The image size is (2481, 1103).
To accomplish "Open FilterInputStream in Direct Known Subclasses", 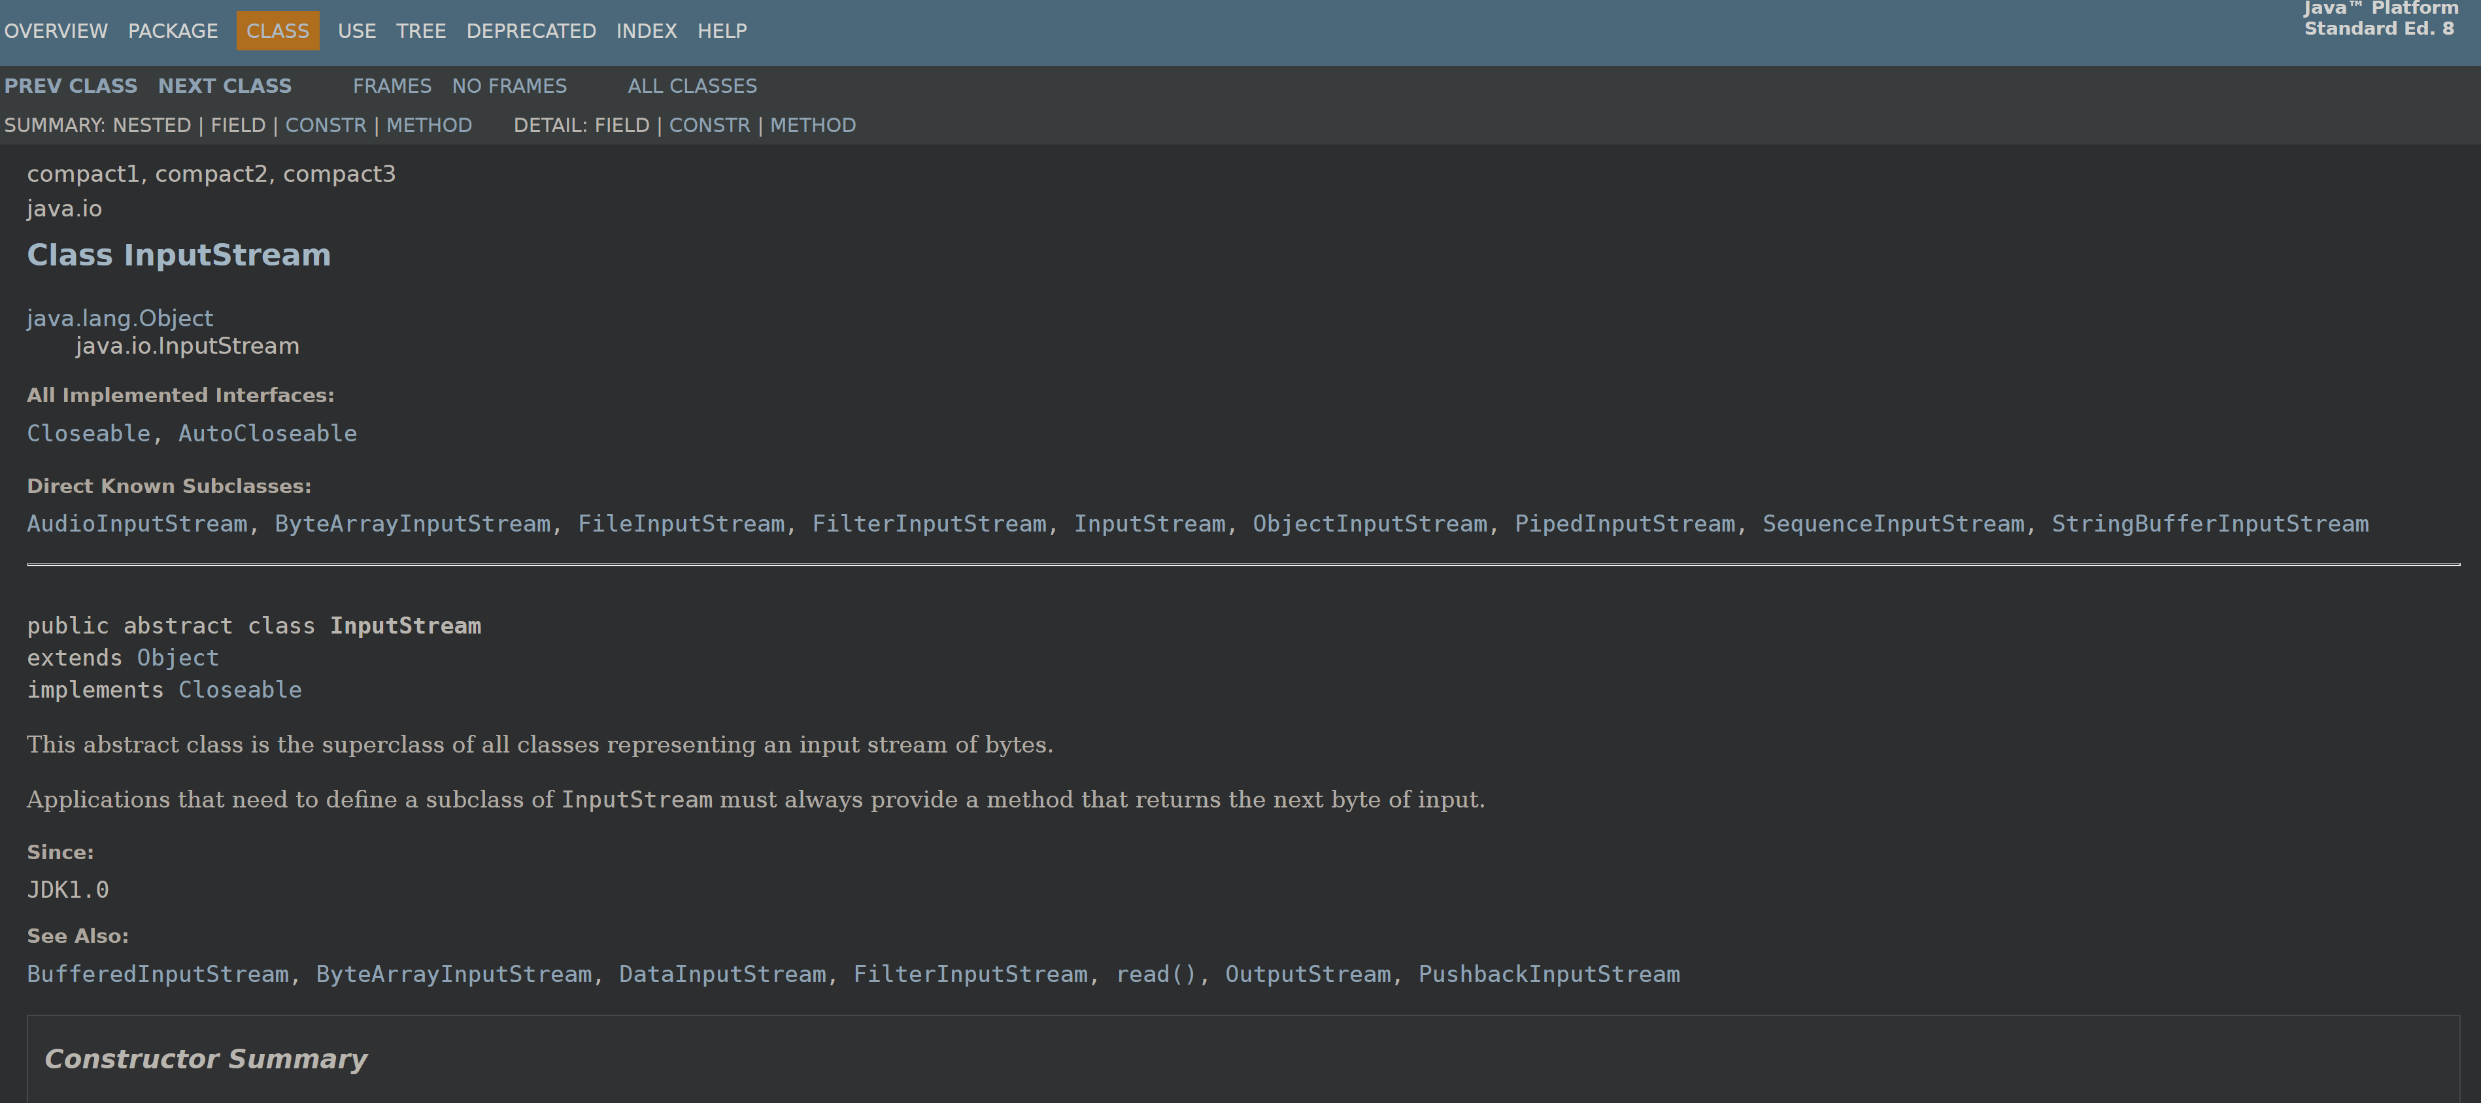I will pos(930,524).
